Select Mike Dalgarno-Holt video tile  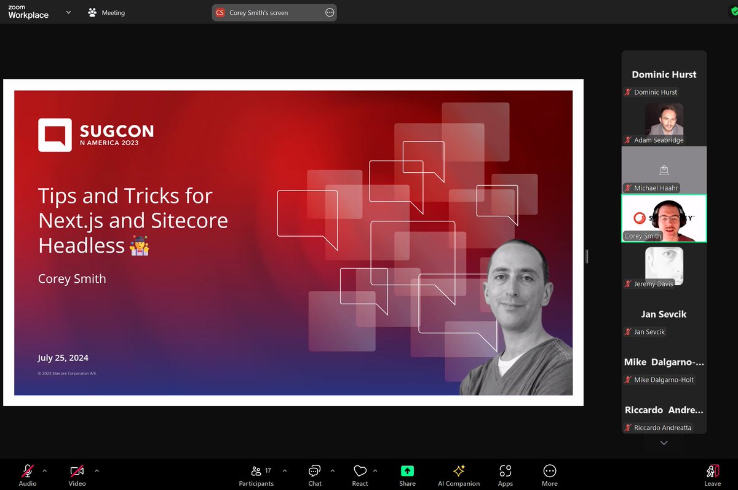click(x=664, y=362)
